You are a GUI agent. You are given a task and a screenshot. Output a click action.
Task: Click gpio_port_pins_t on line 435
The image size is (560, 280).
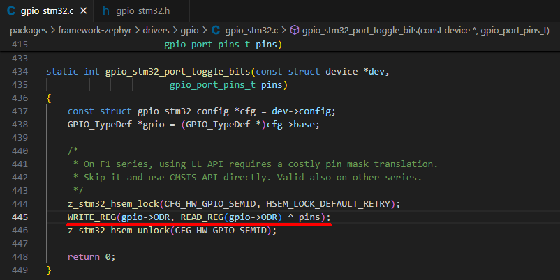[x=212, y=85]
